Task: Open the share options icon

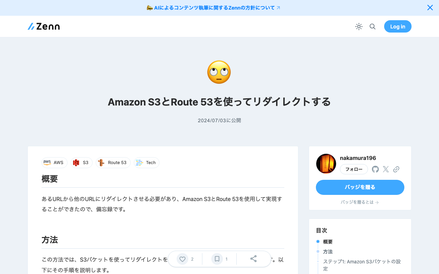Action: (x=253, y=259)
